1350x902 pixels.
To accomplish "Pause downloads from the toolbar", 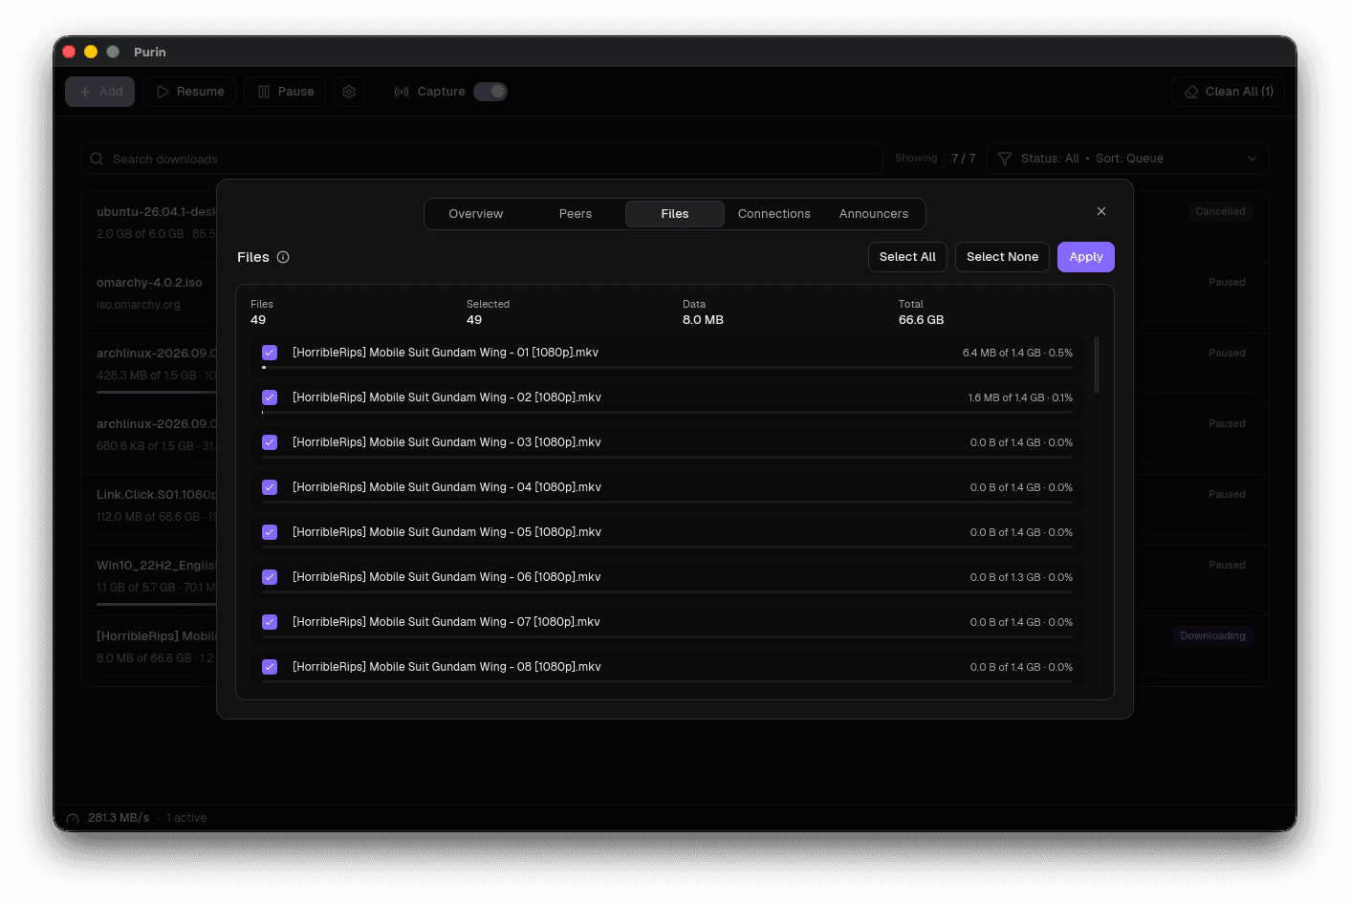I will pyautogui.click(x=285, y=92).
